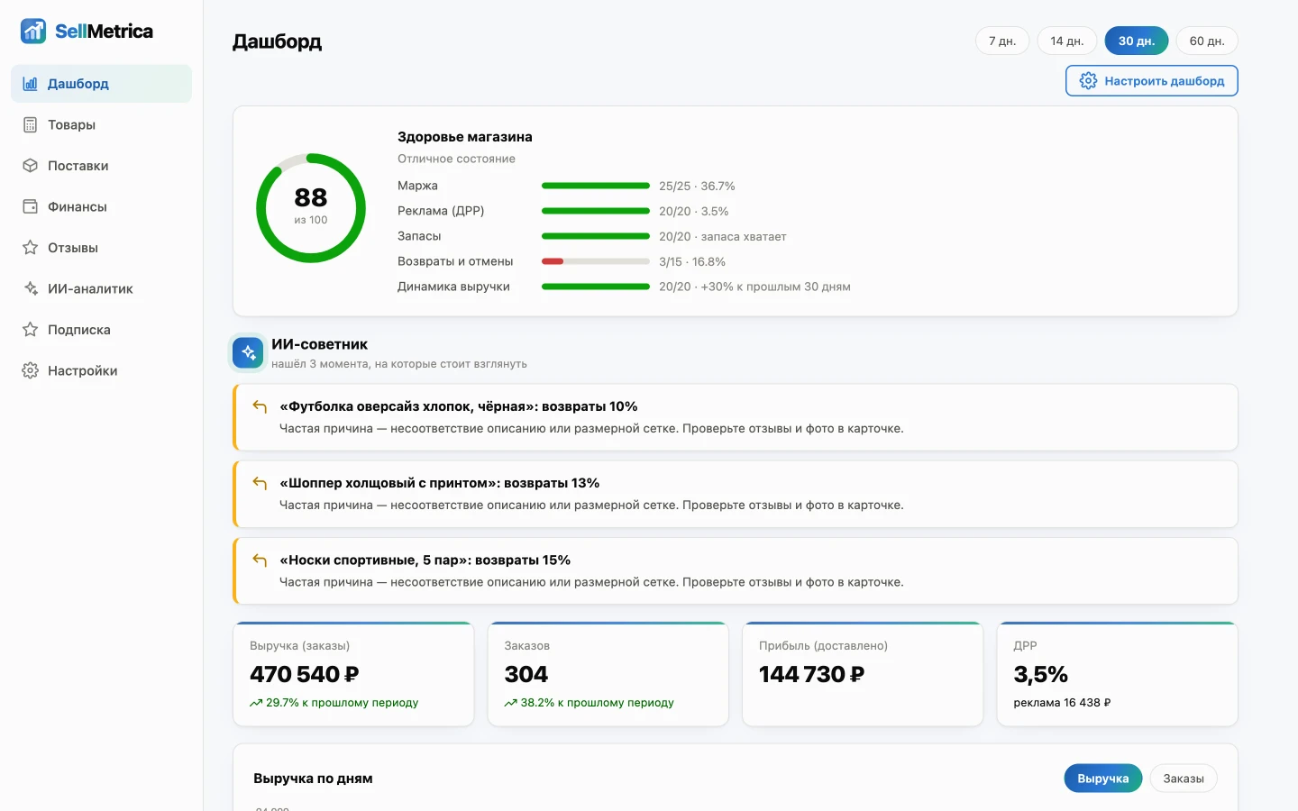Click the return arrow icon beside Футболка оверсайз
Viewport: 1298px width, 811px height.
tap(260, 406)
